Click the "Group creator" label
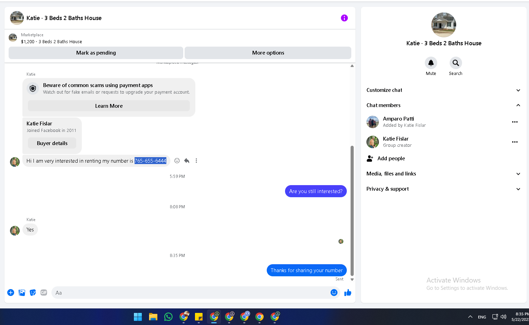The image size is (529, 325). pyautogui.click(x=397, y=145)
